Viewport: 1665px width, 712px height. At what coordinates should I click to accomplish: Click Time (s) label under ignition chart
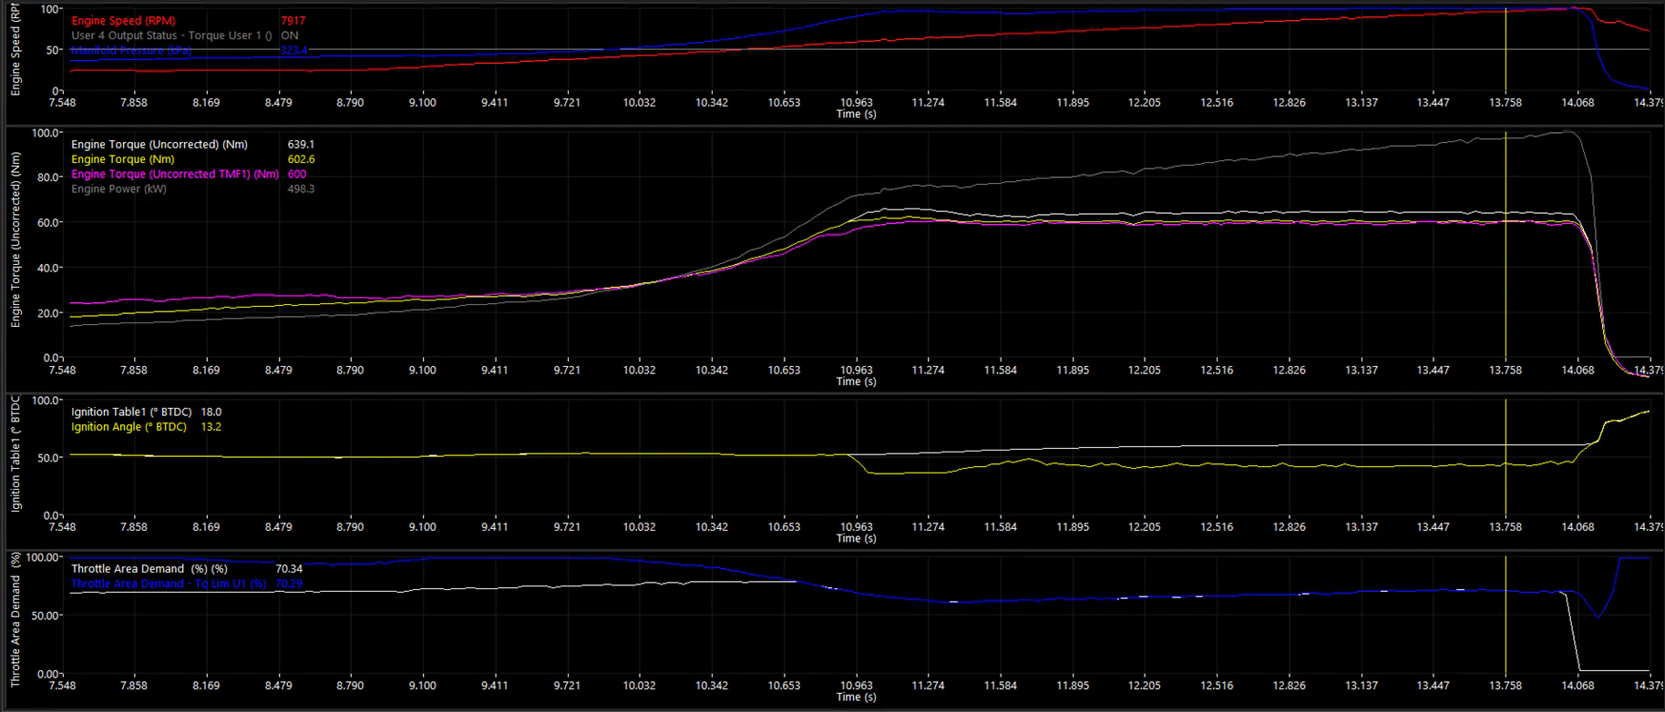[856, 538]
